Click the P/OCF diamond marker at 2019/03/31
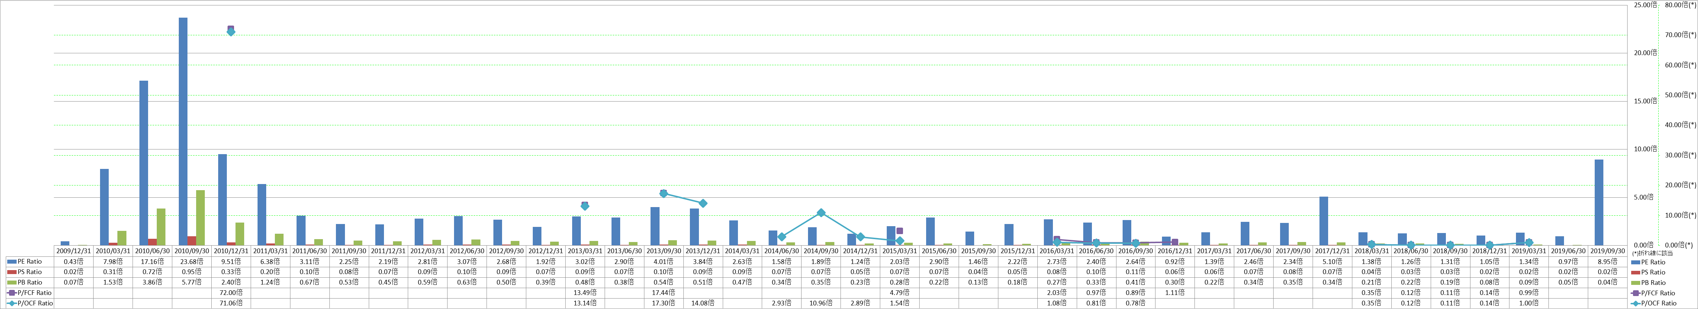Screen dimensions: 1698x309 coord(1529,243)
